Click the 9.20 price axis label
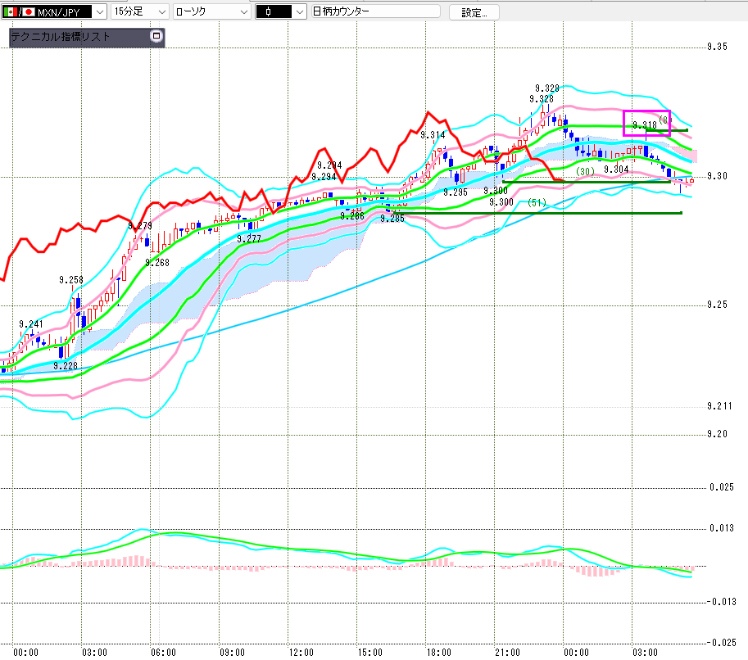This screenshot has width=748, height=660. (718, 434)
